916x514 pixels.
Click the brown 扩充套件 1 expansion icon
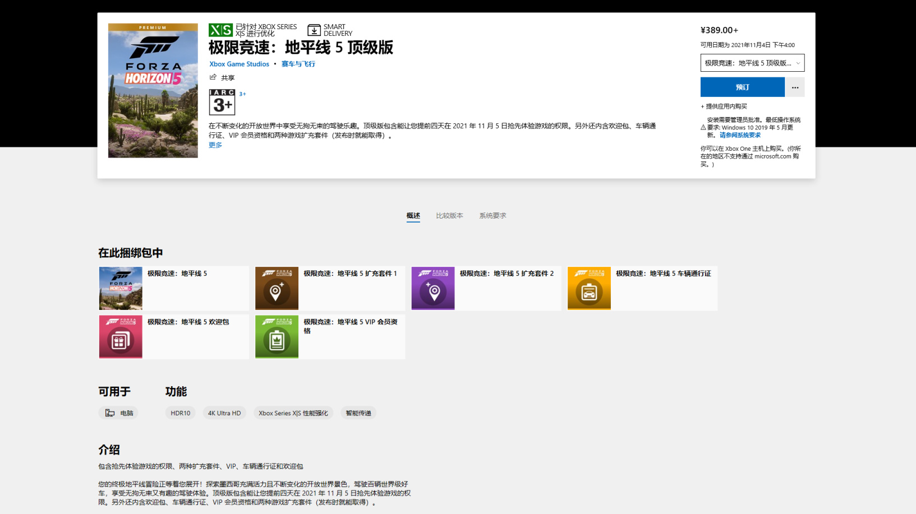(277, 288)
